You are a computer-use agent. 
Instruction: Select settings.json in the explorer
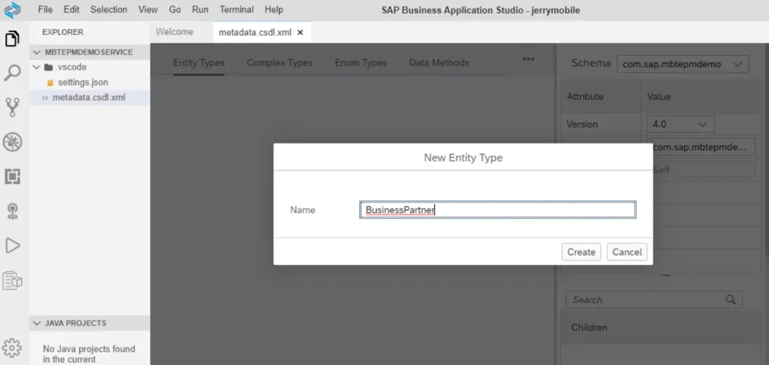point(83,83)
